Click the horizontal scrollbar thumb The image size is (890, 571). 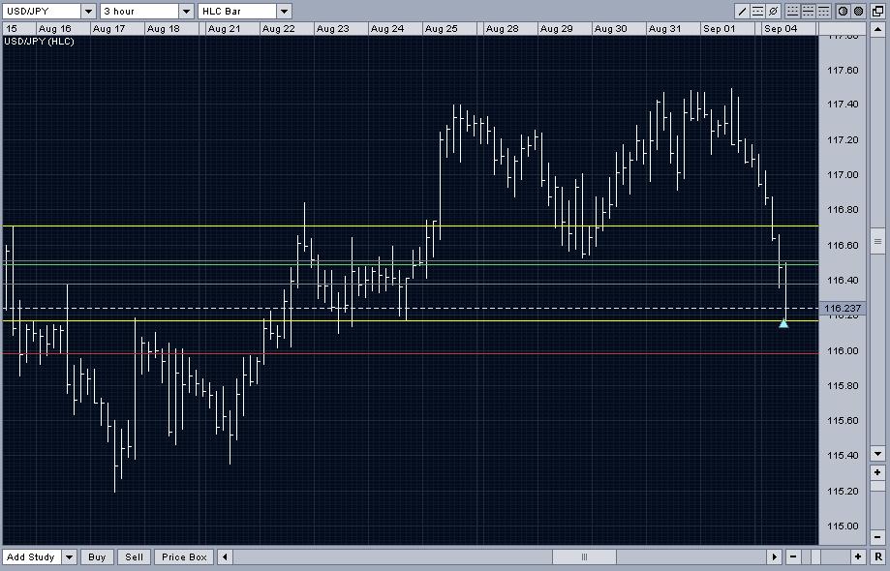click(x=584, y=556)
